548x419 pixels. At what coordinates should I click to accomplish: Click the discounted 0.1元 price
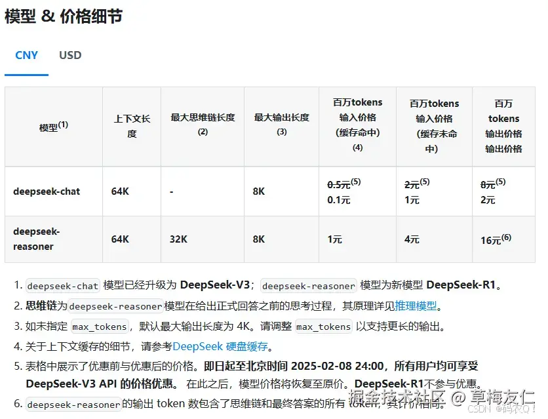click(339, 200)
